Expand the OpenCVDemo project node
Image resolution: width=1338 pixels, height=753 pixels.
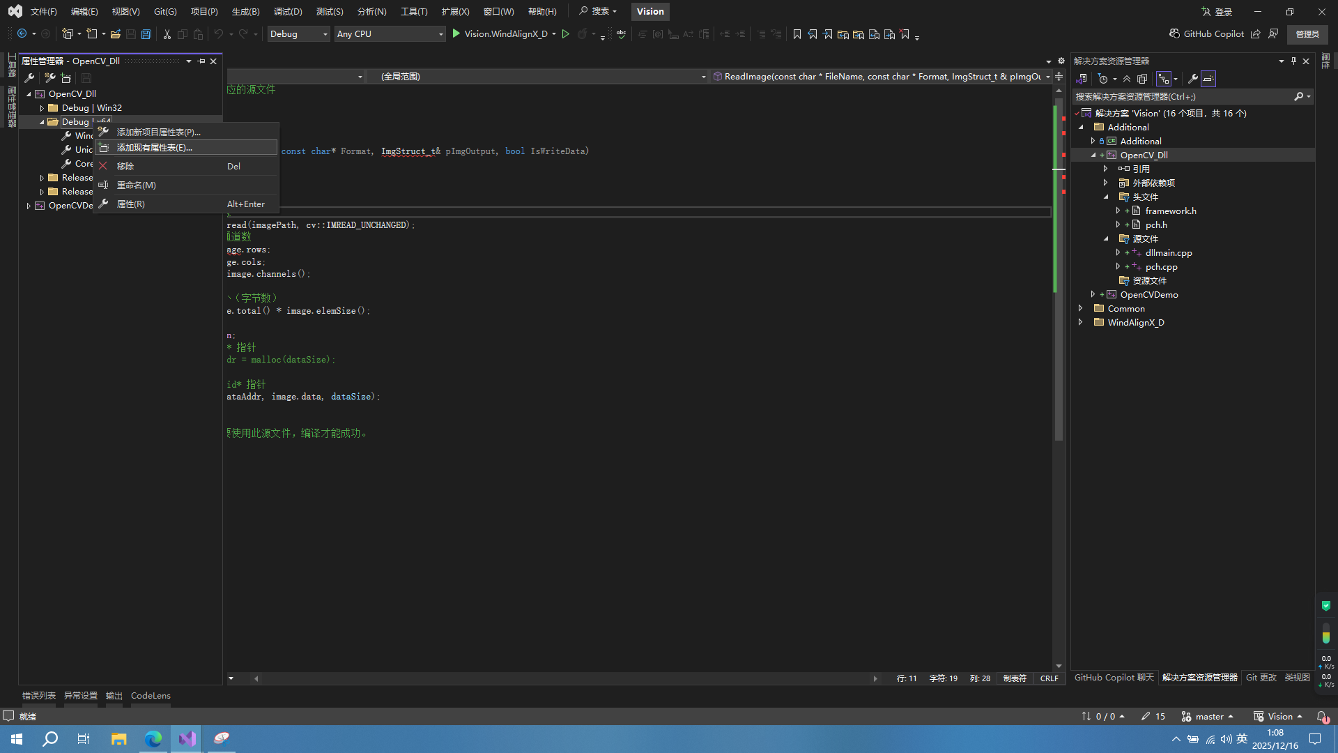[x=1093, y=294]
